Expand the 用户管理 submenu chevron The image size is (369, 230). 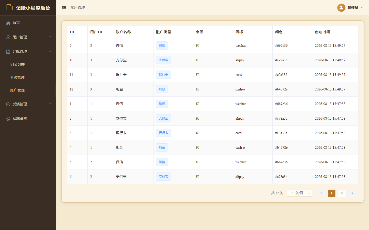point(50,37)
